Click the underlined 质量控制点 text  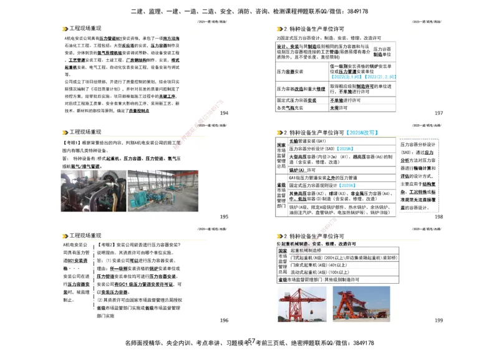click(x=138, y=111)
